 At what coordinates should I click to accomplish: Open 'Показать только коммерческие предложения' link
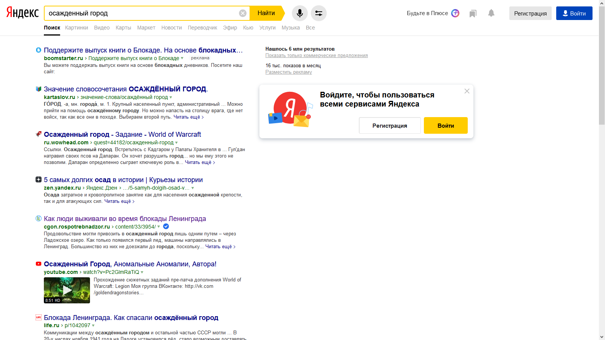pyautogui.click(x=316, y=56)
